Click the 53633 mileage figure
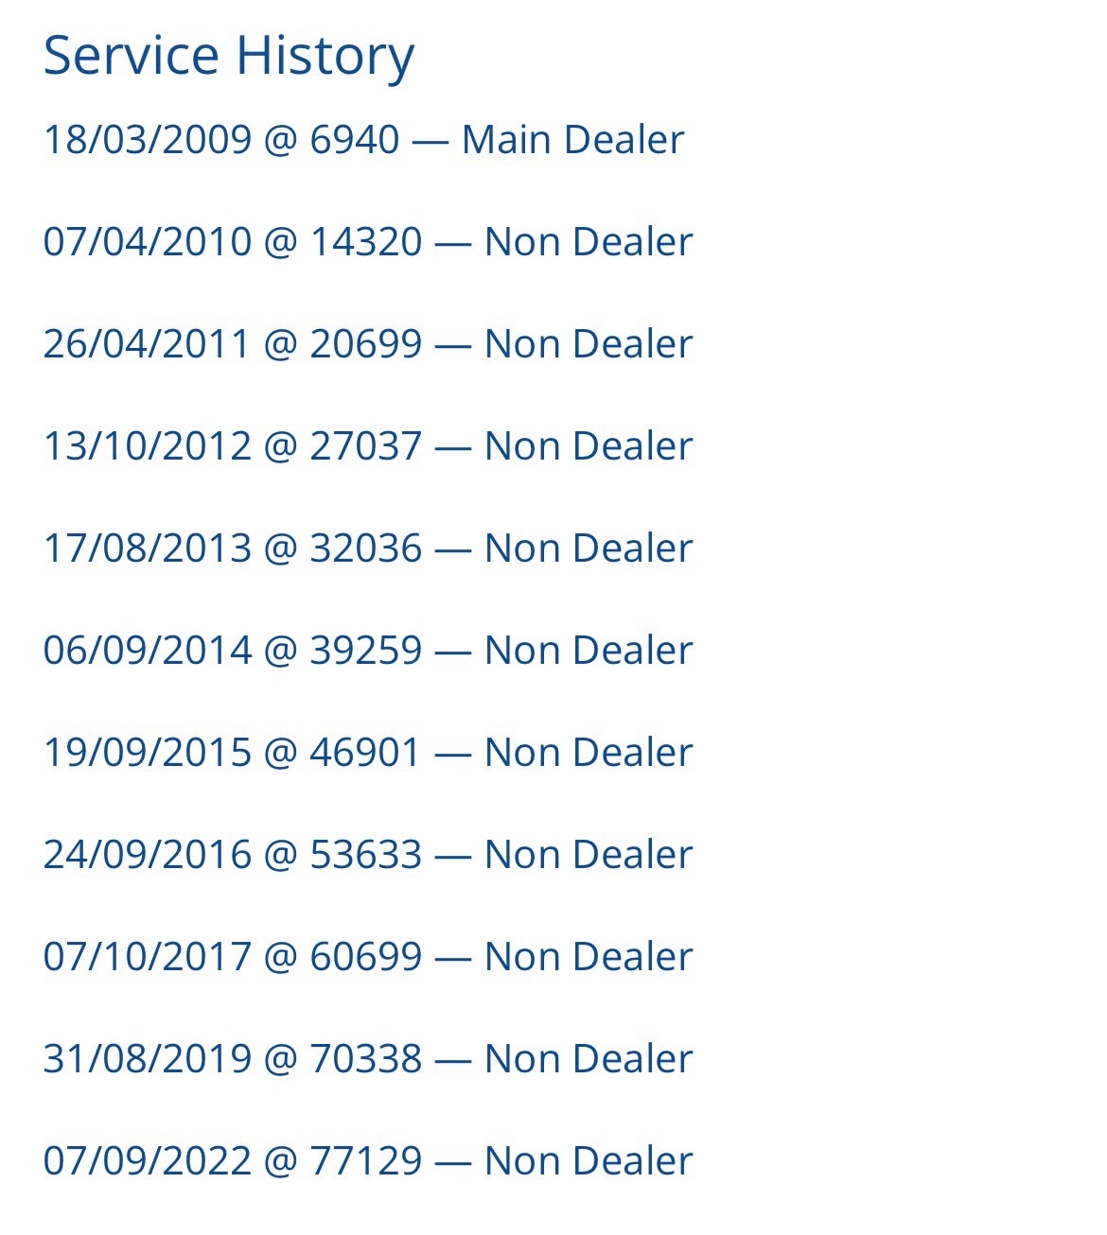 point(366,855)
